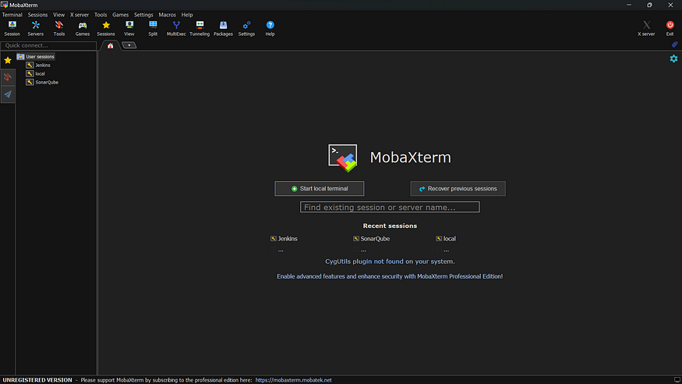Open the mobaxterm.mobatek.net link
The width and height of the screenshot is (682, 384).
293,380
